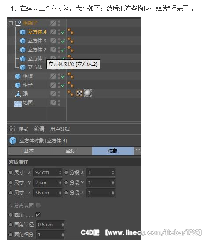
Task: Click the cube icon of bottom 立方体
Action: point(23,68)
